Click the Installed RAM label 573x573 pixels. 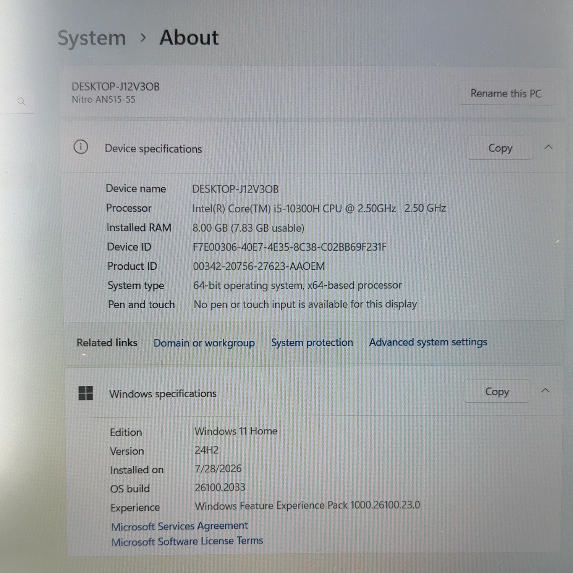coord(139,228)
